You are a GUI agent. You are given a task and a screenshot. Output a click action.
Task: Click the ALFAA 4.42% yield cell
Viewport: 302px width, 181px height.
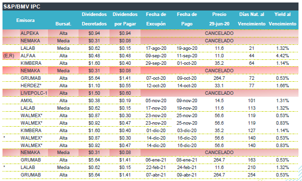[282, 56]
